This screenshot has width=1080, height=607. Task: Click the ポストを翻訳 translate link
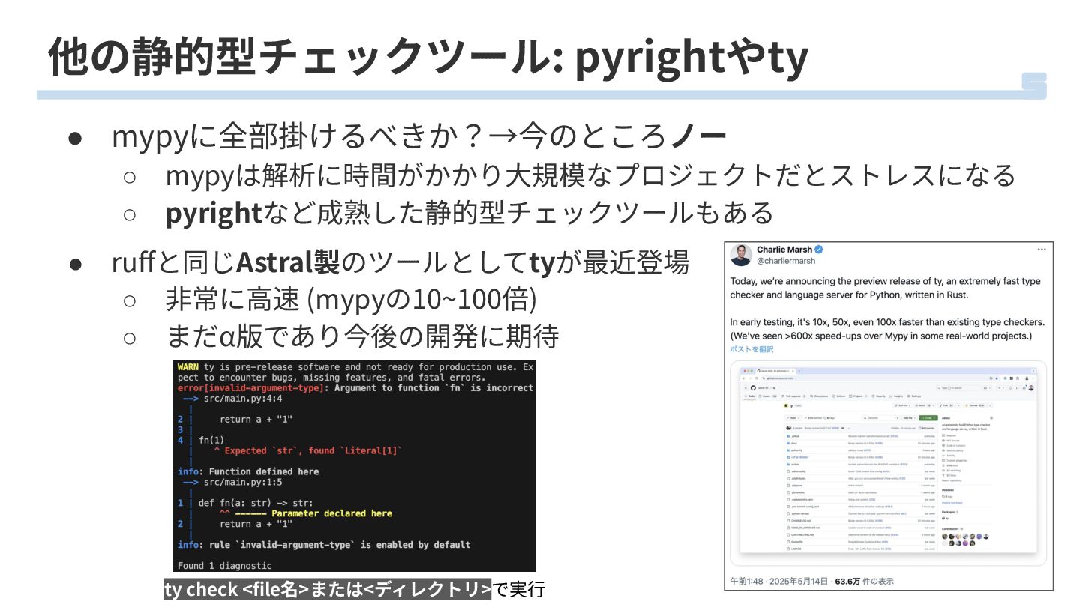(x=751, y=349)
